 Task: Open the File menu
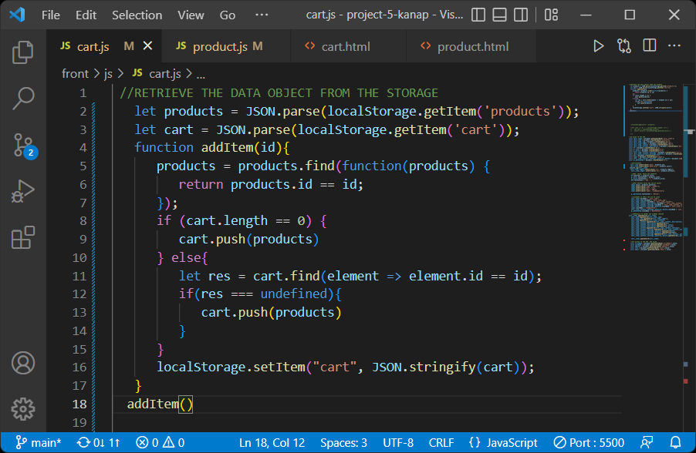coord(50,14)
